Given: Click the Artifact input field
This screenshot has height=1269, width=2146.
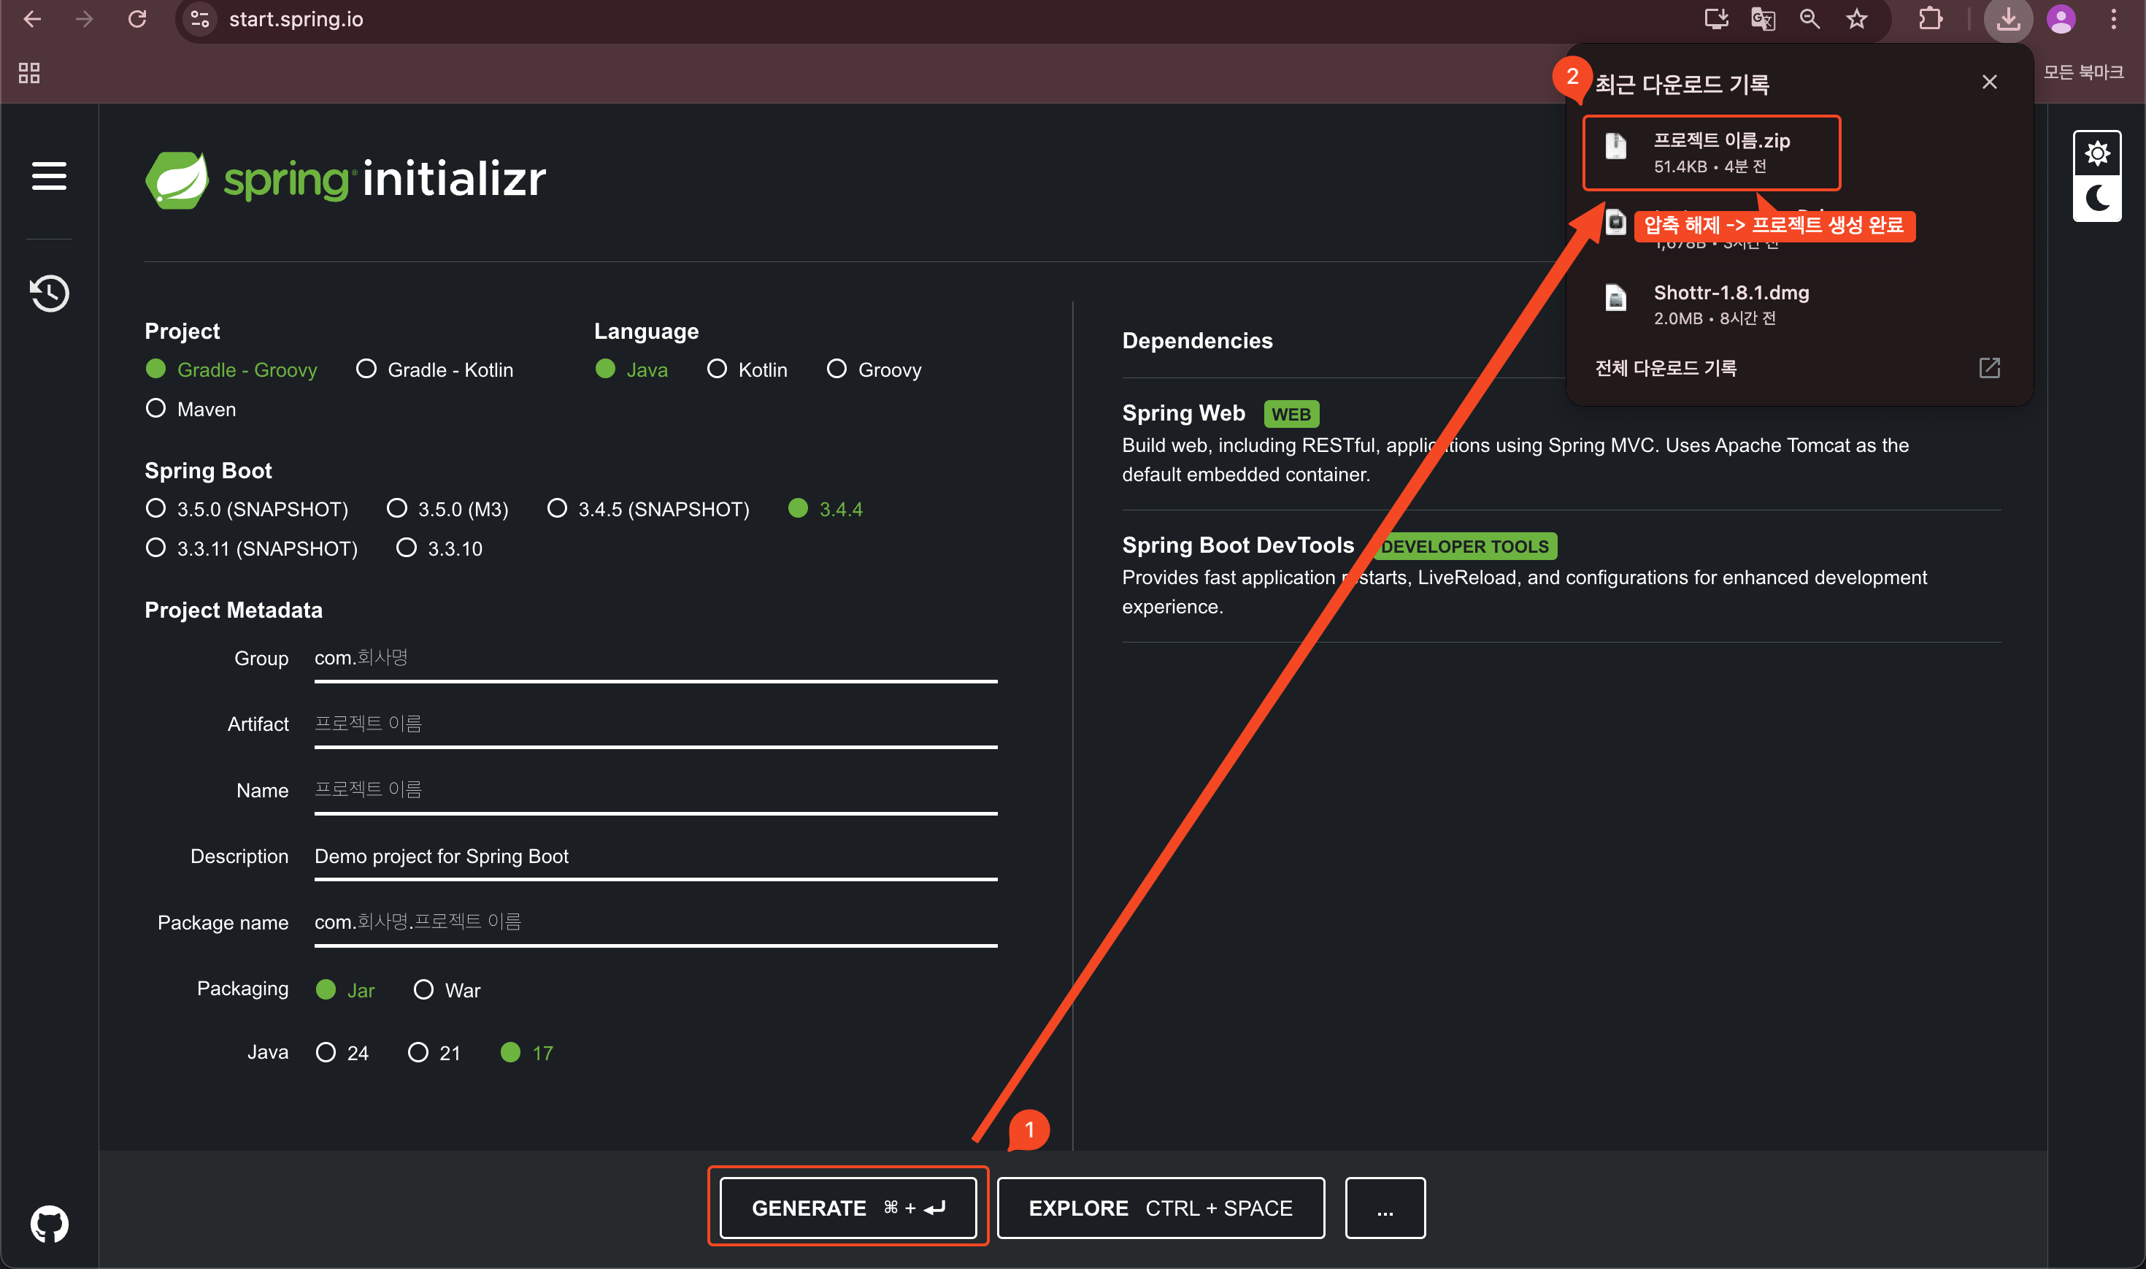Looking at the screenshot, I should (x=655, y=725).
